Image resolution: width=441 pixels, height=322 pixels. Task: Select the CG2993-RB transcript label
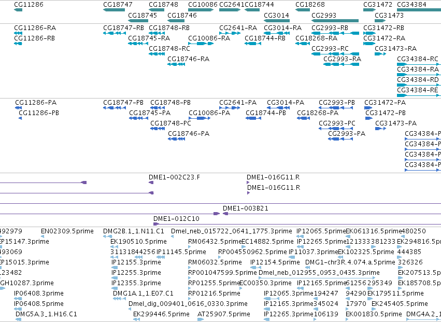[330, 28]
